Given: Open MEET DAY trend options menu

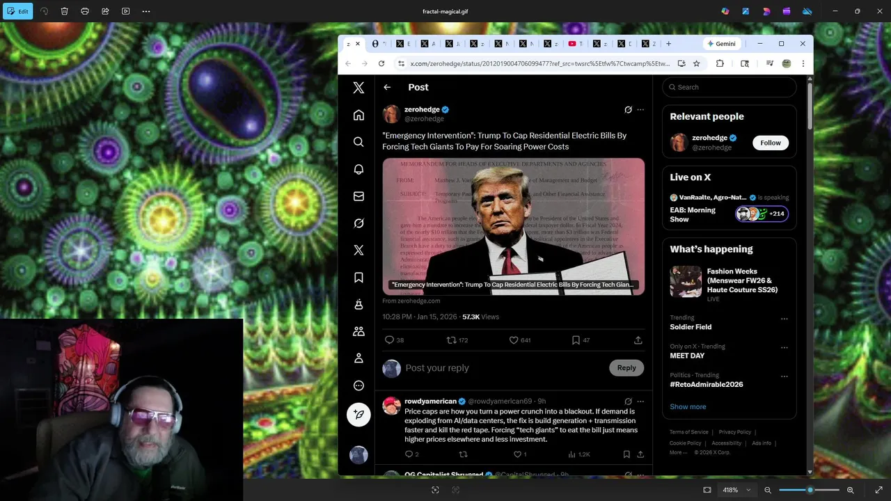Looking at the screenshot, I should (784, 347).
